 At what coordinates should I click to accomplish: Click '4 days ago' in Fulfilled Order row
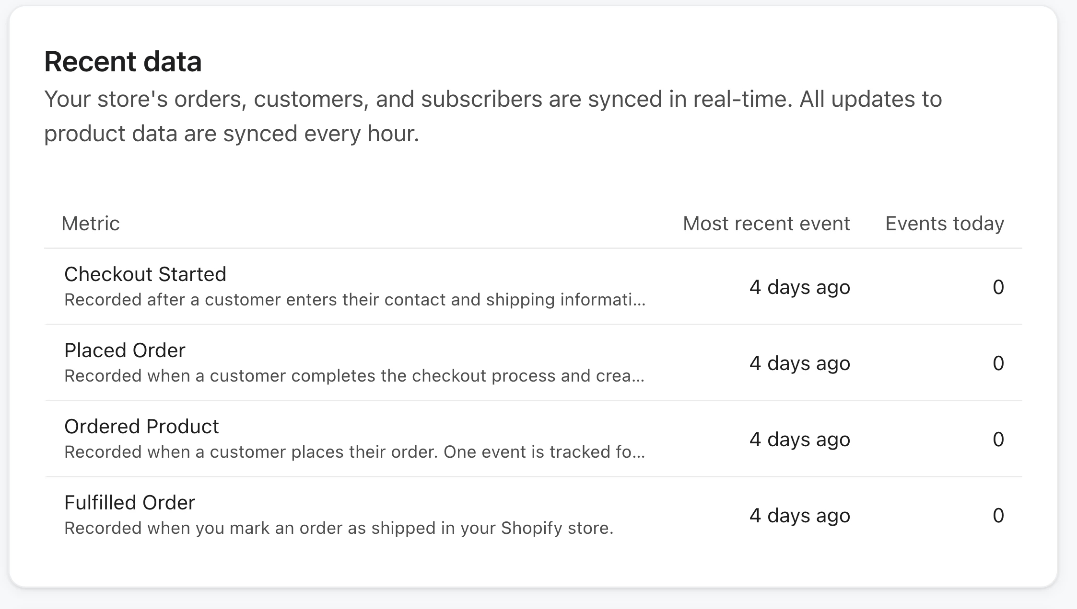(x=800, y=516)
